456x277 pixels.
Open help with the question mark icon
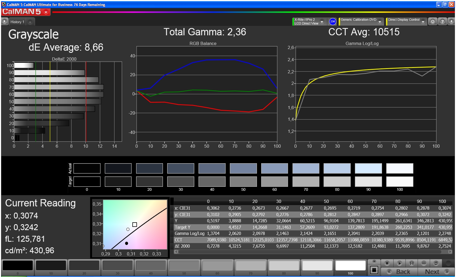click(442, 21)
